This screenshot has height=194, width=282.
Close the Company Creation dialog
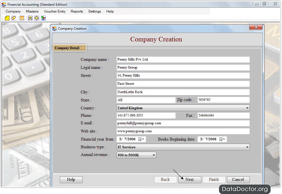(256, 27)
